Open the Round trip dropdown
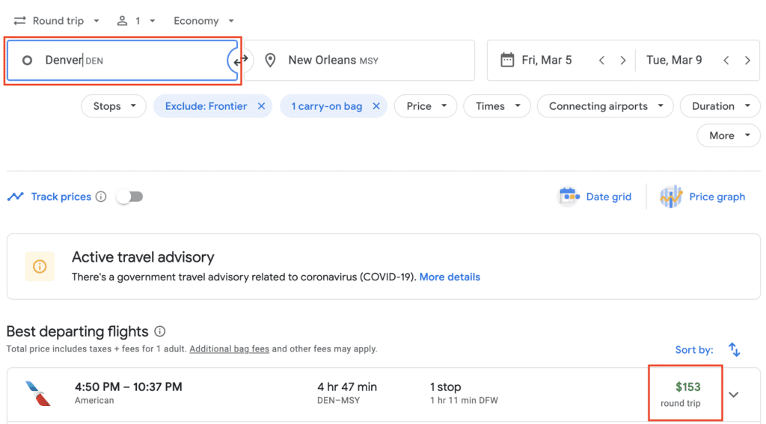766x424 pixels. (x=56, y=21)
